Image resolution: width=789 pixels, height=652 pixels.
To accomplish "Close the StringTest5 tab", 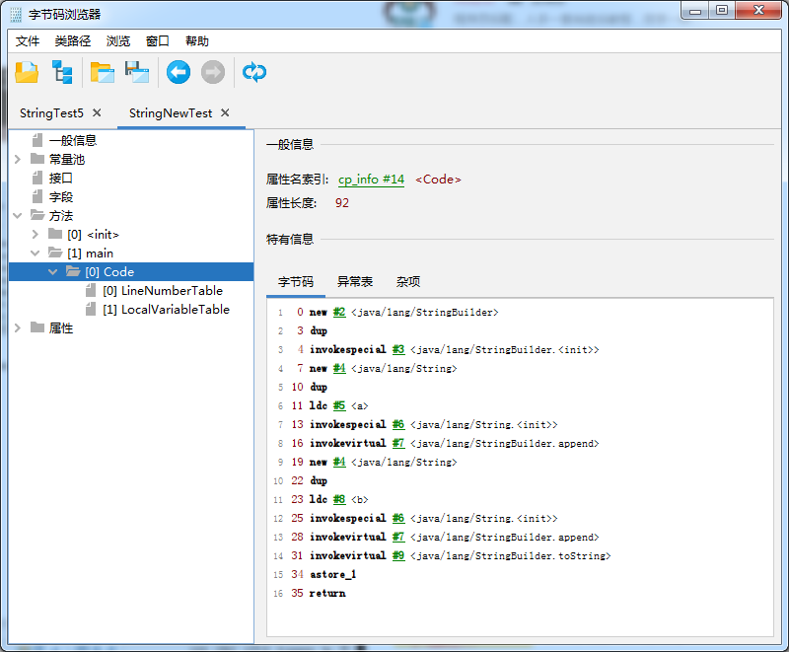I will (97, 112).
